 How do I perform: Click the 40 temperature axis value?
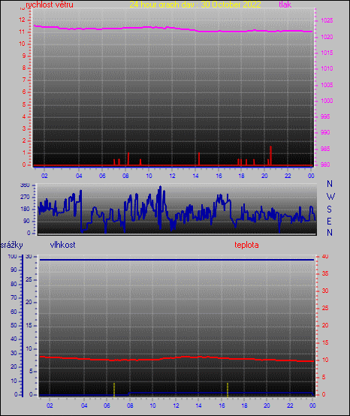[325, 256]
